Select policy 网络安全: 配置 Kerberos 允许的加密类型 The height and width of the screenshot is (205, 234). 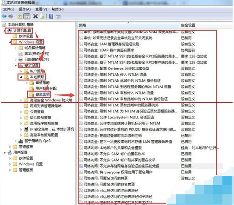(116, 68)
